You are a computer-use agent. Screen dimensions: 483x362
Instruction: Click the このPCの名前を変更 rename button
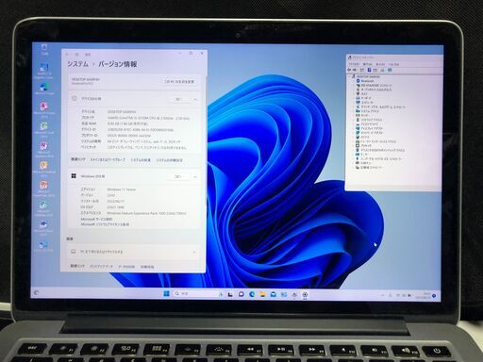tap(179, 81)
